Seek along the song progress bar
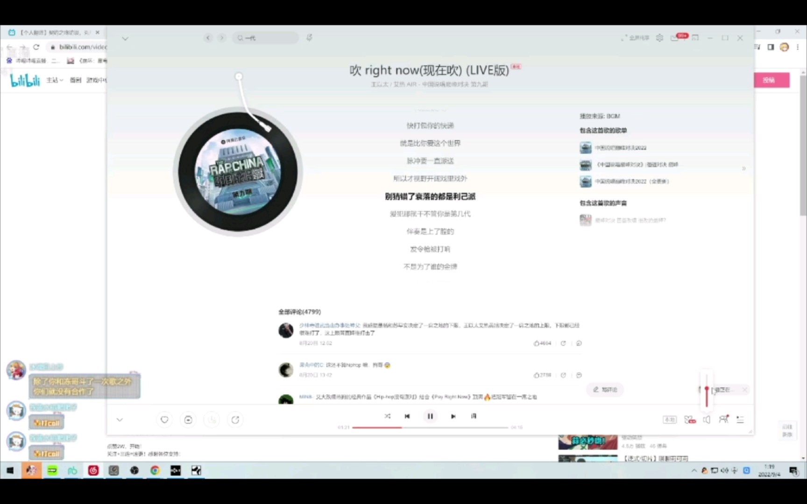Image resolution: width=807 pixels, height=504 pixels. coord(430,427)
